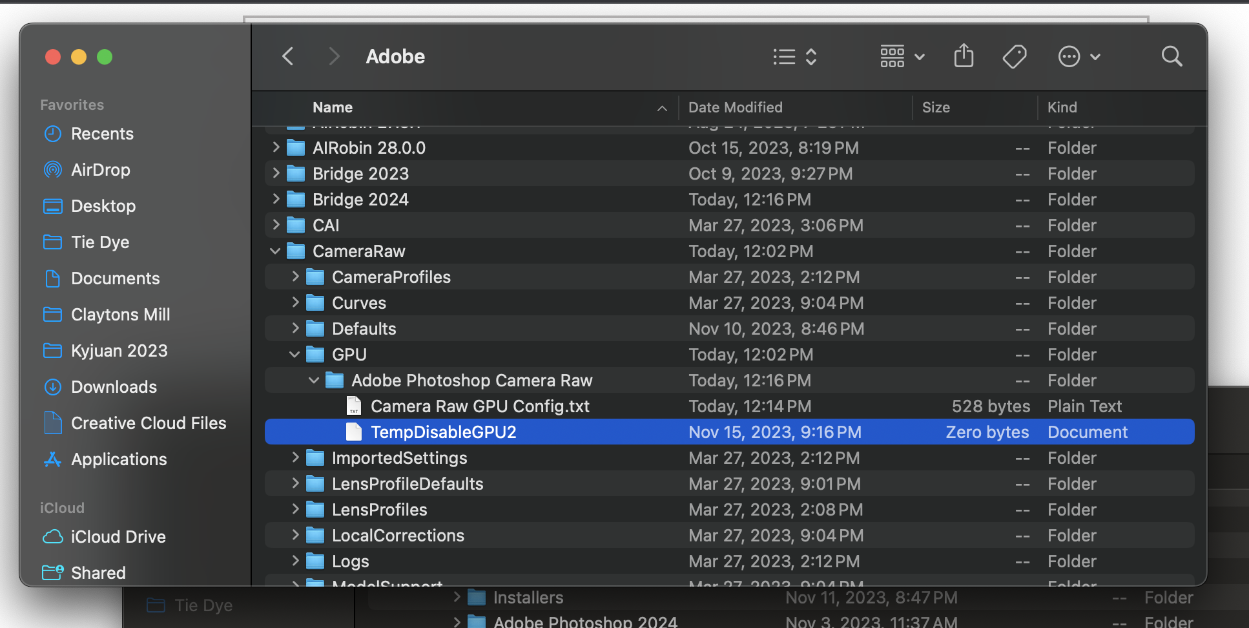Click the Search icon
Viewport: 1249px width, 628px height.
pyautogui.click(x=1172, y=56)
